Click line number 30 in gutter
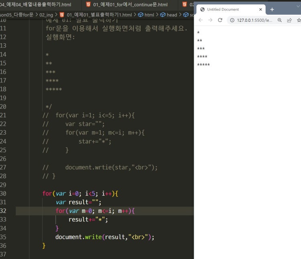The width and height of the screenshot is (301, 259). (3, 193)
